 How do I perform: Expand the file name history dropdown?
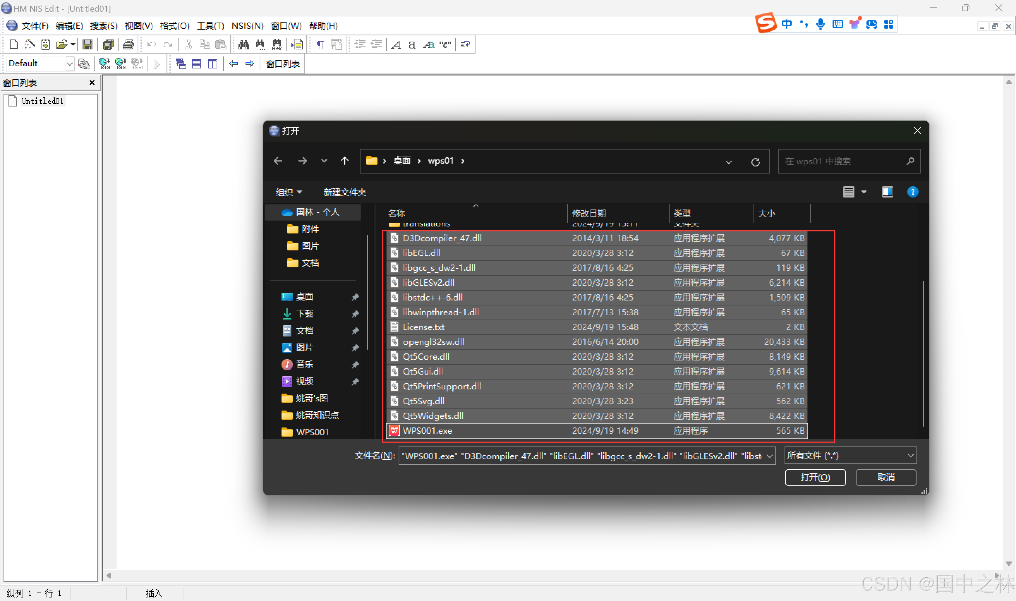(x=769, y=456)
